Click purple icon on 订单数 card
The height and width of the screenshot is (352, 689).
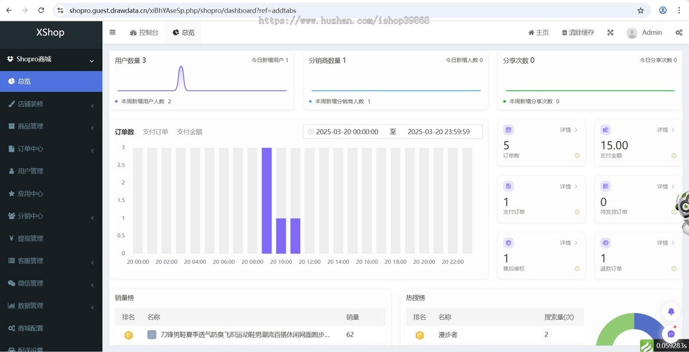pyautogui.click(x=508, y=130)
